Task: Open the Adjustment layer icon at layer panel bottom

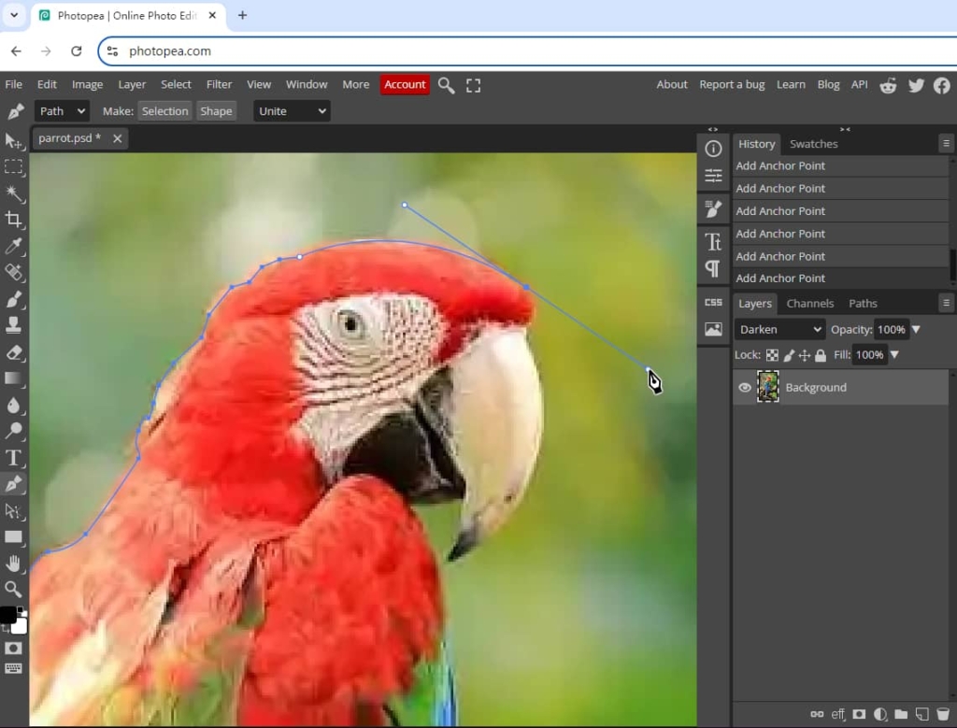Action: 882,715
